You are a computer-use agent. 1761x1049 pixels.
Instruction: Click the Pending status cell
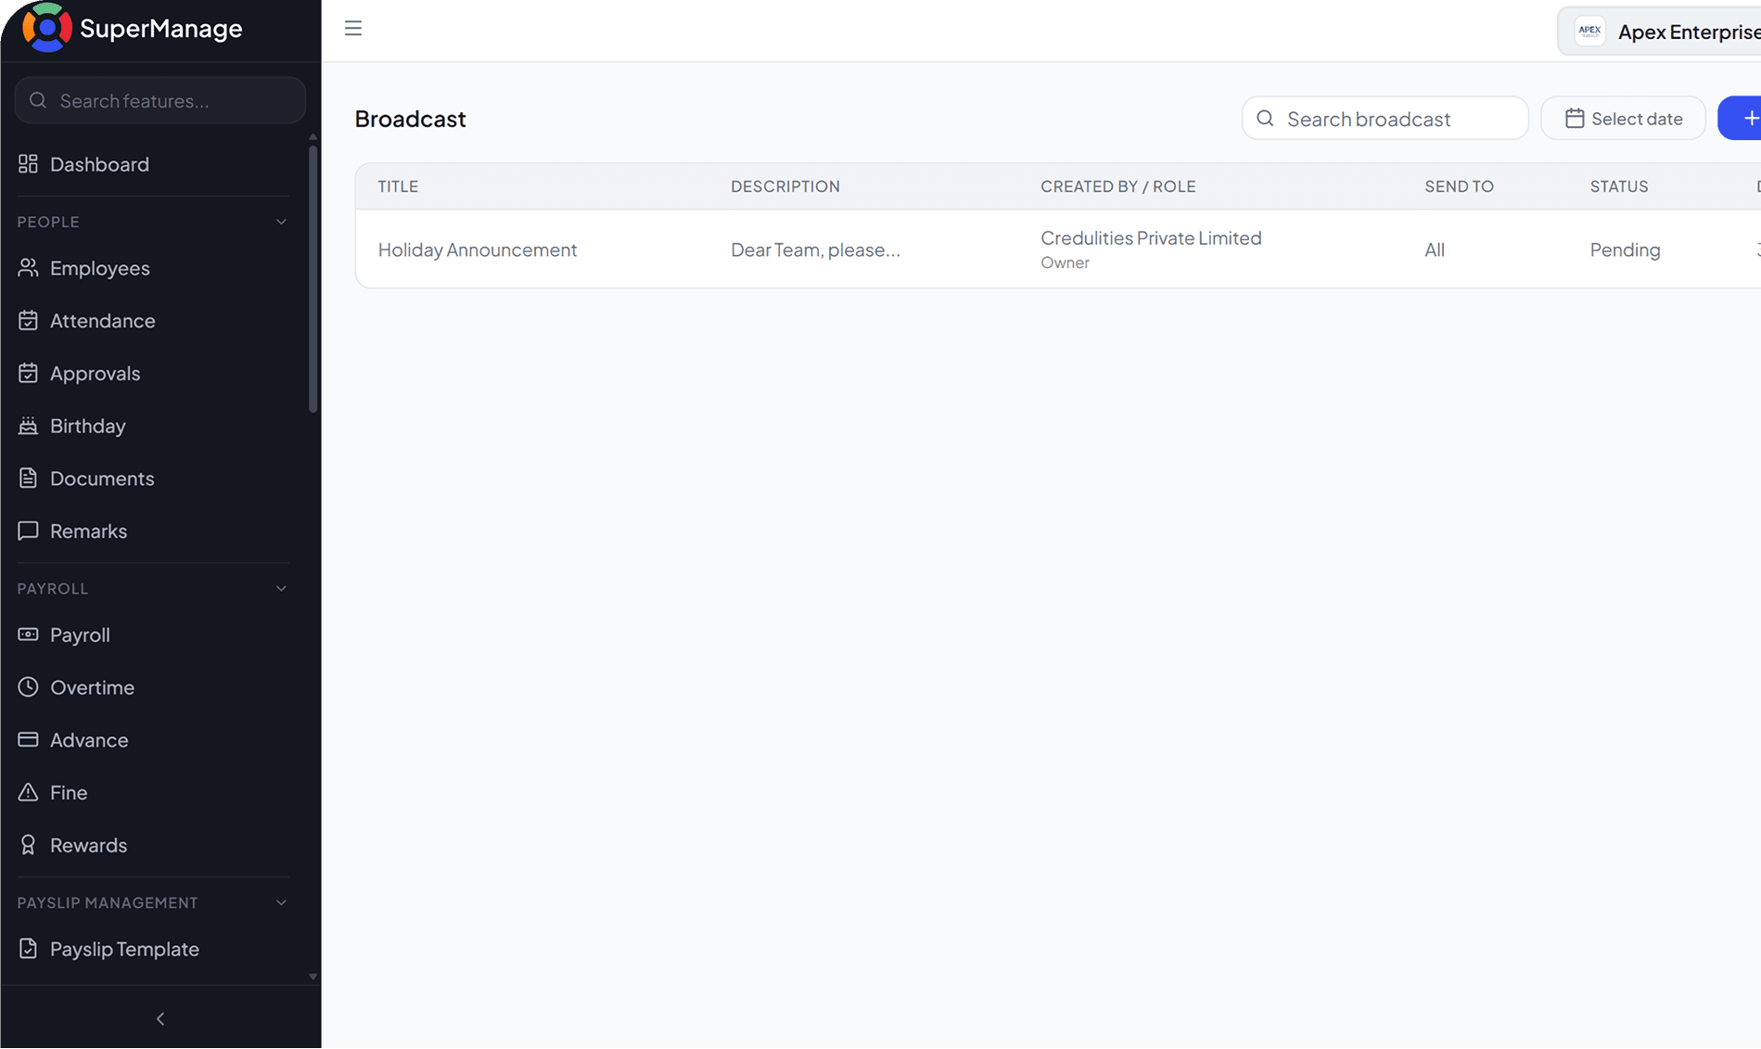[x=1625, y=249]
